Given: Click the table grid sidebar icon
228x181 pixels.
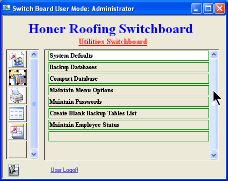Looking at the screenshot, I should [17, 113].
